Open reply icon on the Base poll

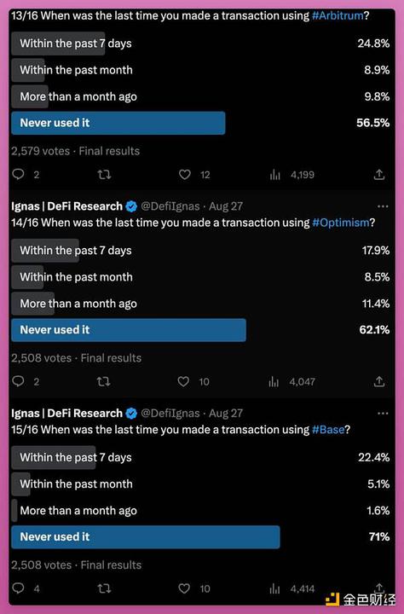pos(19,588)
